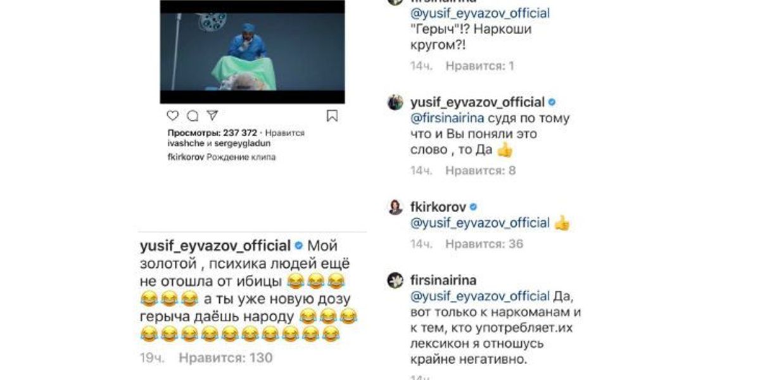The image size is (760, 380).
Task: Tap the heart like icon under the video
Action: [x=173, y=116]
